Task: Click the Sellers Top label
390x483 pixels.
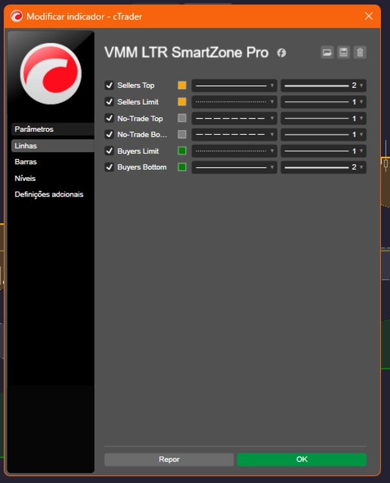Action: [136, 85]
